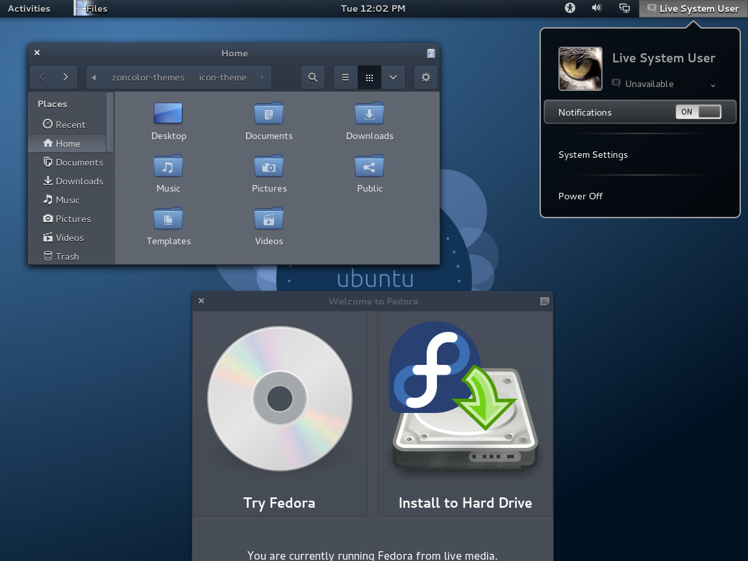Viewport: 748px width, 561px height.
Task: Select Downloads in Places sidebar
Action: coord(68,181)
